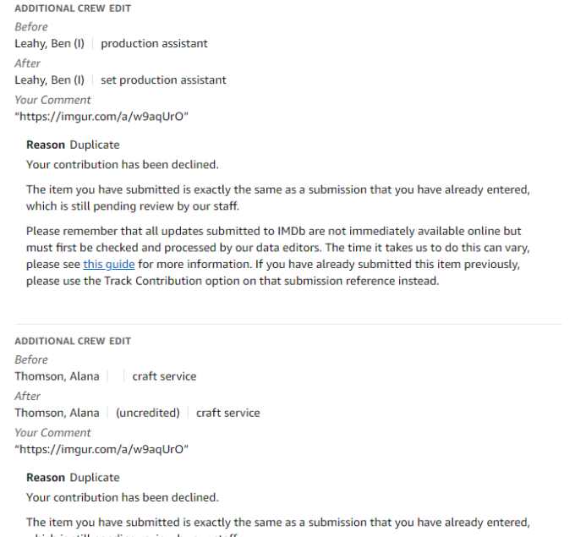Select "Leahy, Ben (I)" in the After row

[50, 80]
